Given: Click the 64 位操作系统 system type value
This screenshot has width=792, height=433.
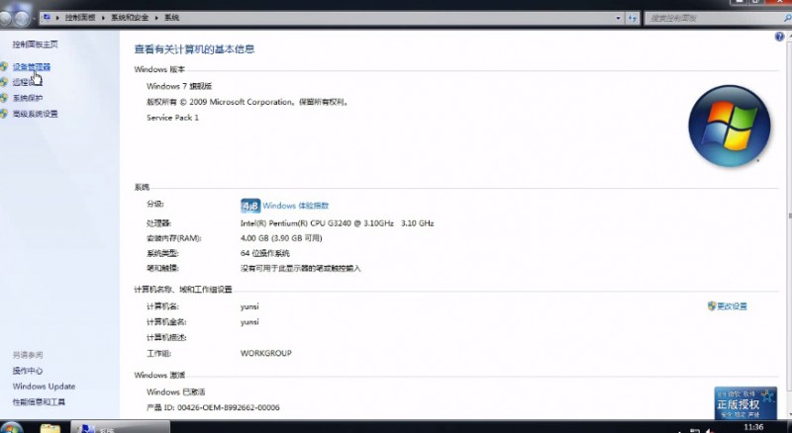Looking at the screenshot, I should (x=264, y=253).
